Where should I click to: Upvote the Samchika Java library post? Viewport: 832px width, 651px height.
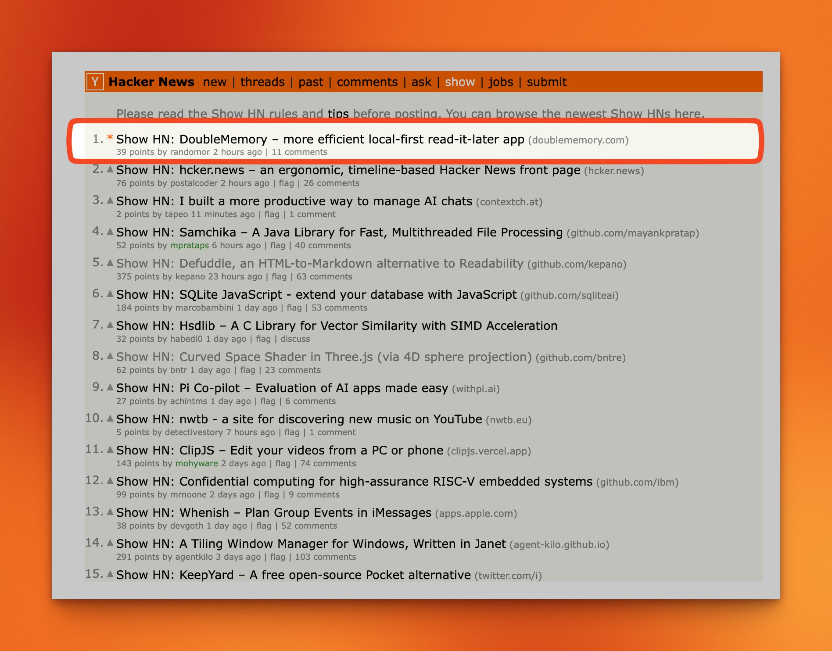[110, 232]
